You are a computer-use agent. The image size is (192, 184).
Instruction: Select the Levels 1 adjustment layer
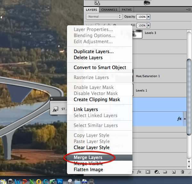(x=141, y=91)
